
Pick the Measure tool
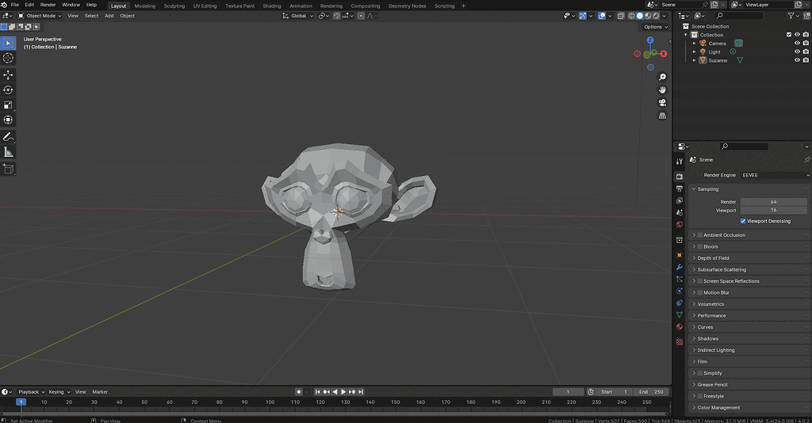8,152
